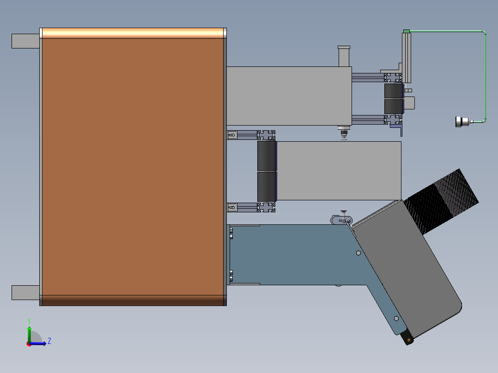
Task: Click the upper hole on the blue-gray bracket
Action: coord(358,253)
